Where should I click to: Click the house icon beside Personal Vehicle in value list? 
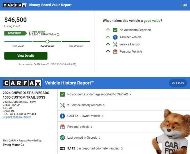[x=115, y=52]
